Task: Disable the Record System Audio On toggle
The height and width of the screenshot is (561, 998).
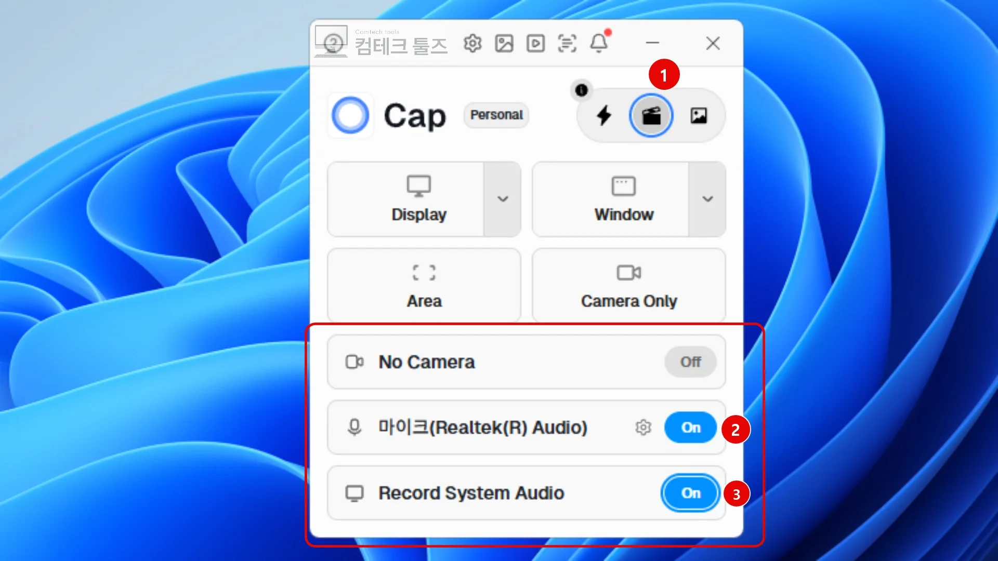Action: click(x=691, y=493)
